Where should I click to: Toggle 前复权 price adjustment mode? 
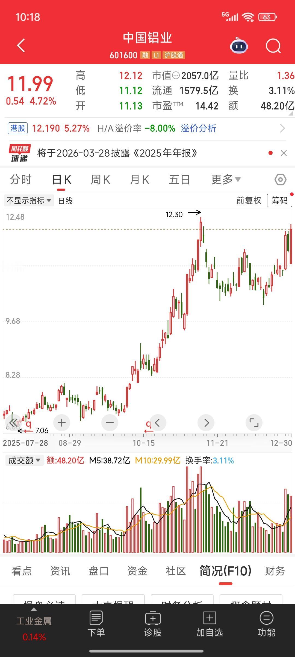pos(249,201)
